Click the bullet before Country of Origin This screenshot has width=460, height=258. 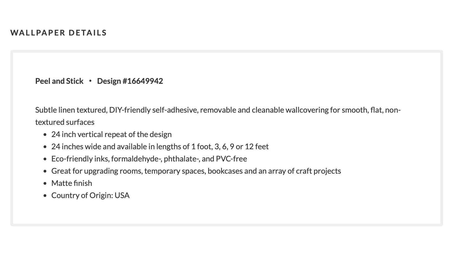(45, 196)
